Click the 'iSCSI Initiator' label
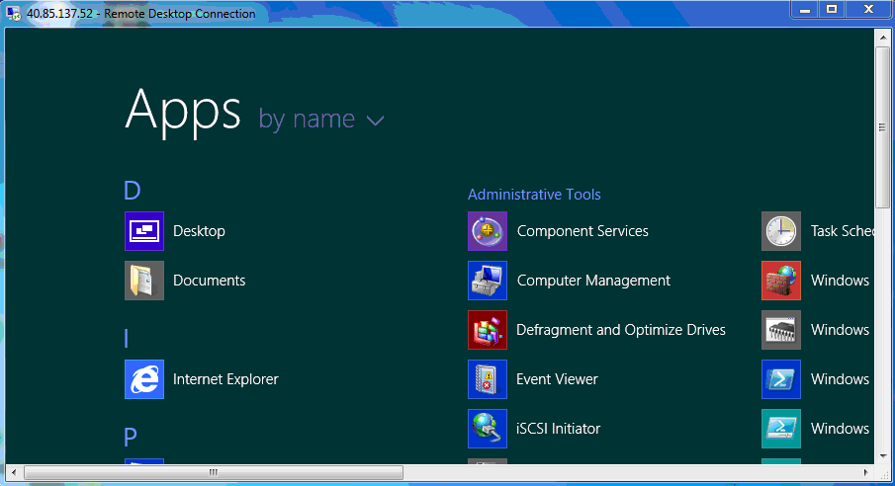 pos(558,429)
